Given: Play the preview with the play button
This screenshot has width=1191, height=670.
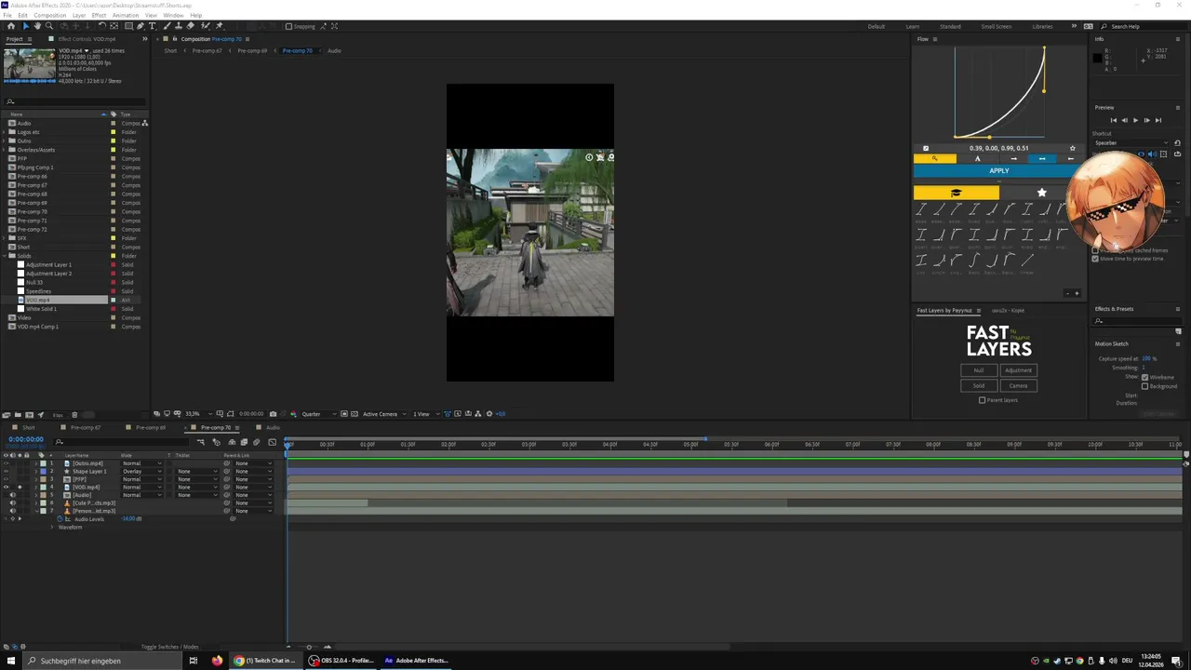Looking at the screenshot, I should point(1135,120).
